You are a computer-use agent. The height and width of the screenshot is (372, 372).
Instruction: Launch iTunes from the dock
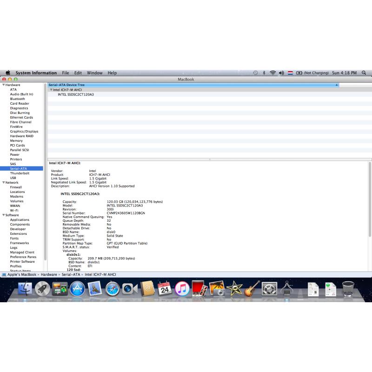[182, 289]
